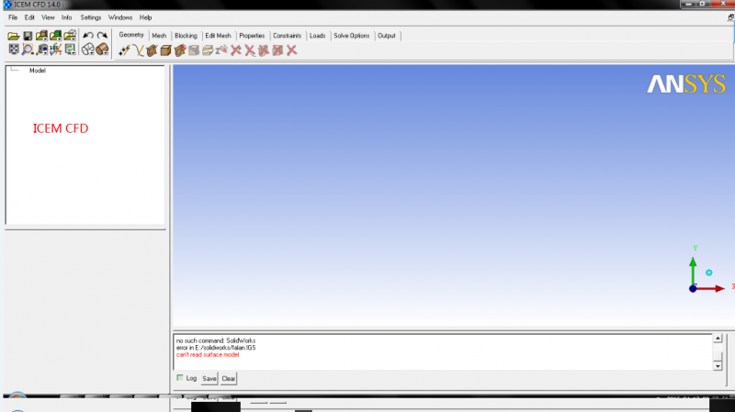Open the Info menu
Screen dimensions: 735x412
point(66,17)
